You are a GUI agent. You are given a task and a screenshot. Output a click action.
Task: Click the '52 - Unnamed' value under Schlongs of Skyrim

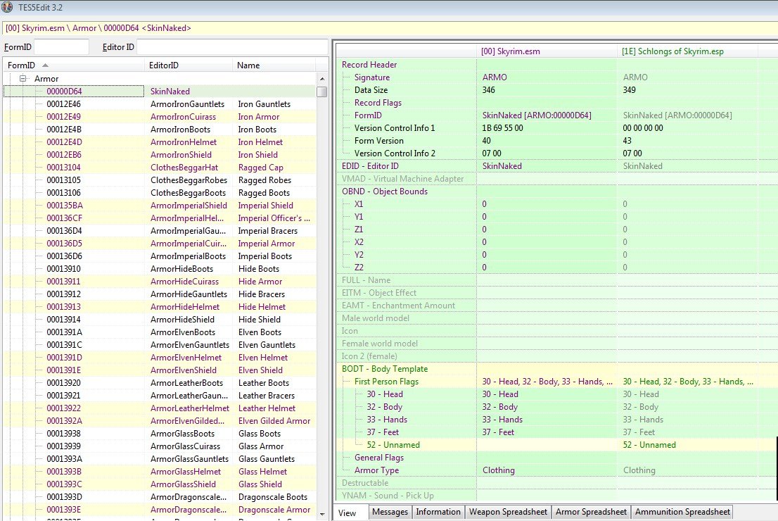click(649, 445)
